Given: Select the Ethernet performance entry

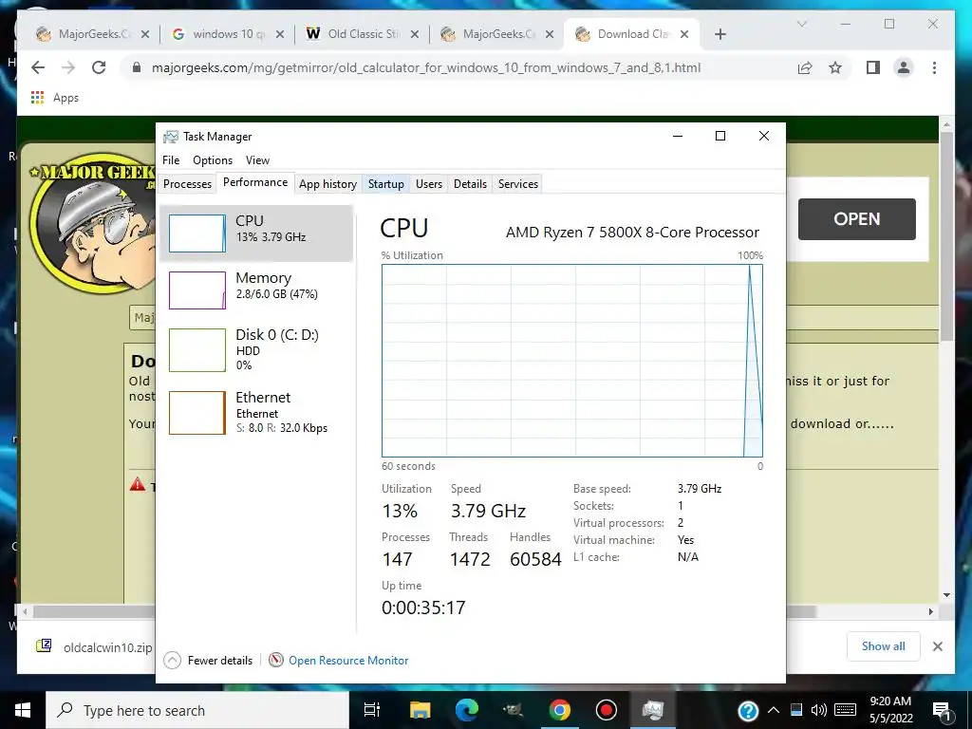Looking at the screenshot, I should (256, 412).
